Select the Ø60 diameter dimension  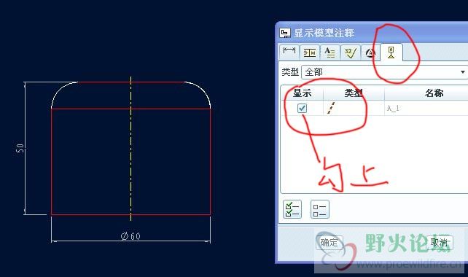[130, 236]
